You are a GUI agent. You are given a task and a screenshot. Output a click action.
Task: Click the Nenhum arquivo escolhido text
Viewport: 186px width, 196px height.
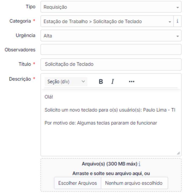click(134, 183)
